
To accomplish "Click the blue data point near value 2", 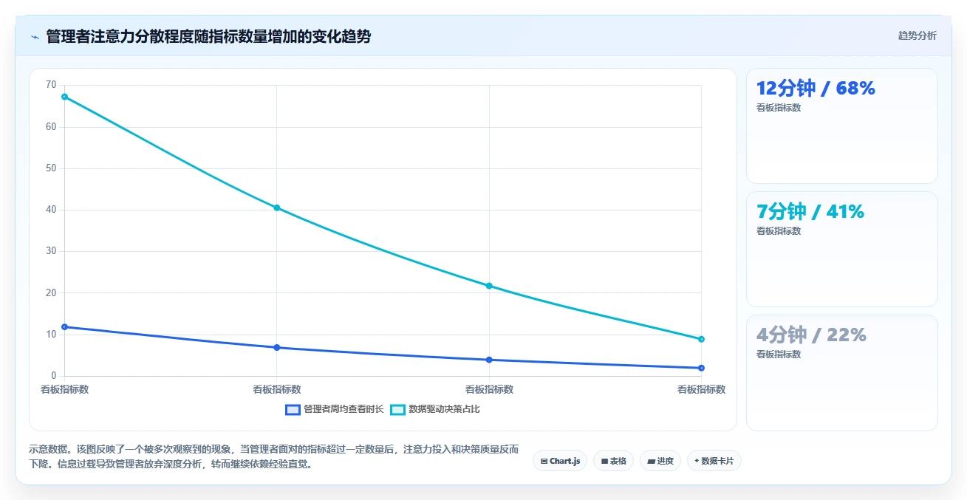I will [701, 368].
